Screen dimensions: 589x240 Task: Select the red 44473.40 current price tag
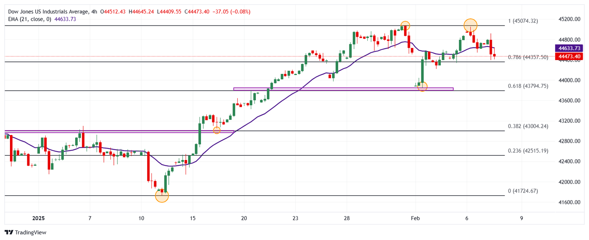click(x=569, y=57)
